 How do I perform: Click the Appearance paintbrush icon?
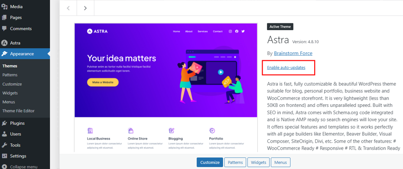click(x=4, y=54)
